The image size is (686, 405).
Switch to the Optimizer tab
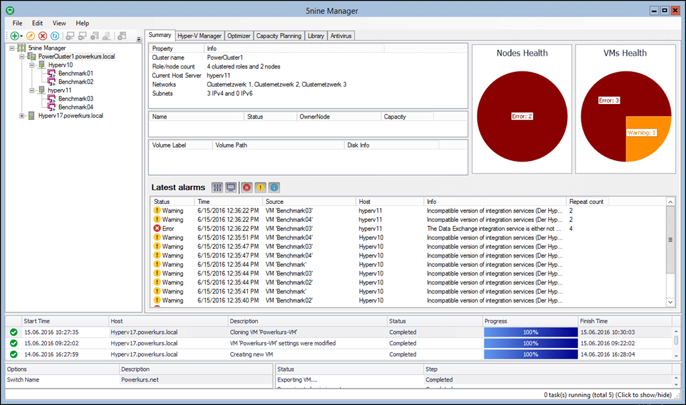pos(239,36)
